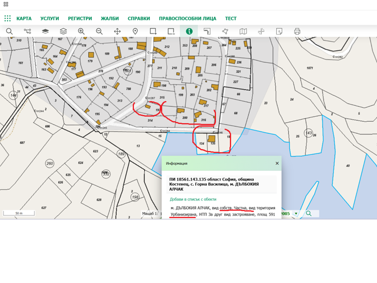Image resolution: width=377 pixels, height=283 pixels.
Task: Toggle the active green information tool
Action: 189,31
